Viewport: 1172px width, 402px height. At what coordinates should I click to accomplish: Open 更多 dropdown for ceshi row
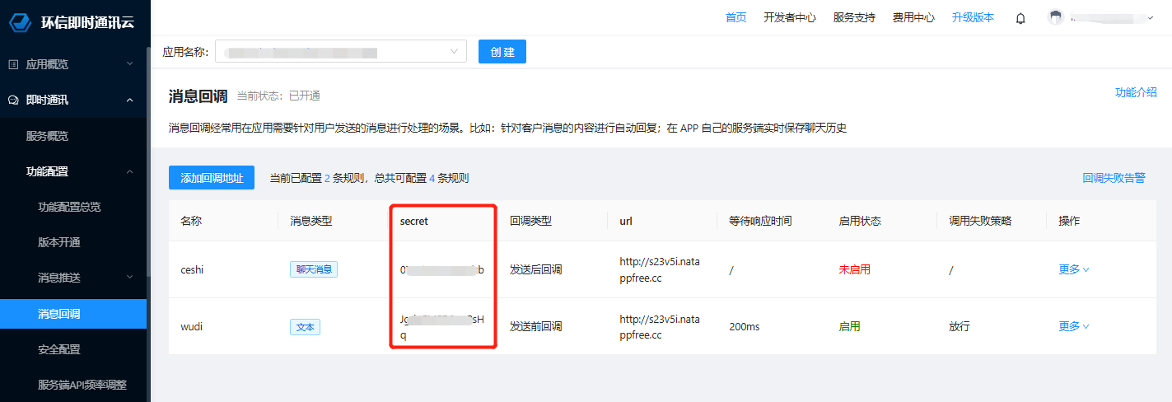tap(1073, 269)
